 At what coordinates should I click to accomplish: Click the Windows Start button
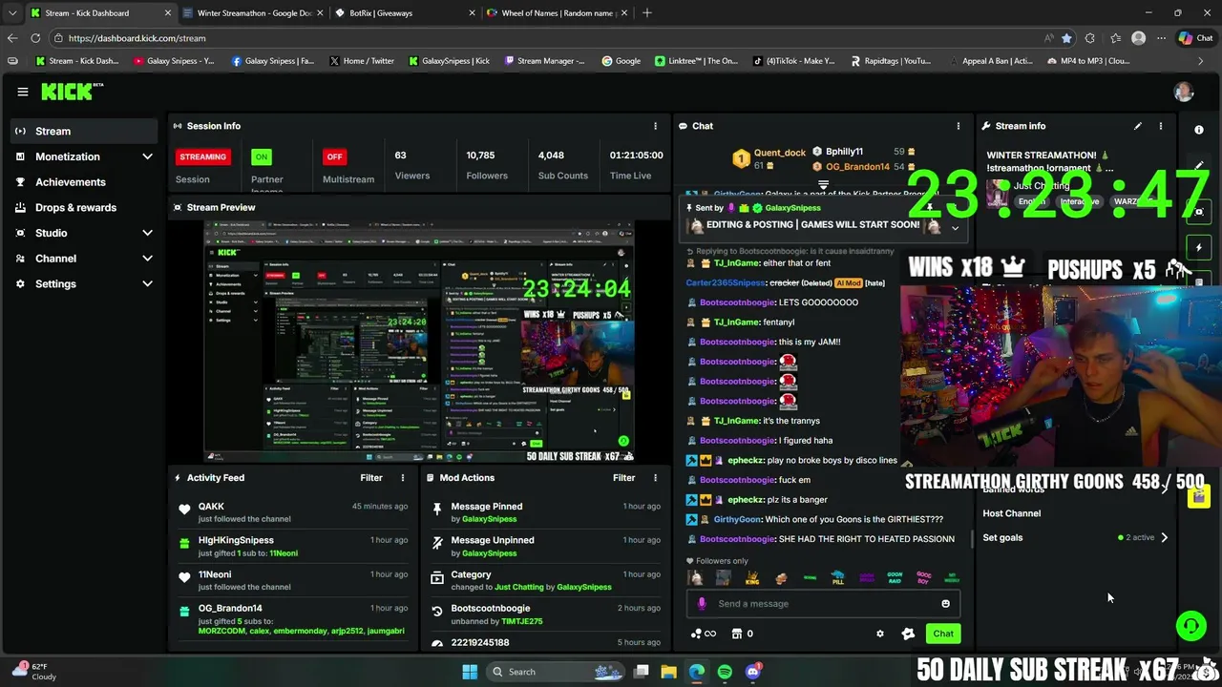pos(470,672)
